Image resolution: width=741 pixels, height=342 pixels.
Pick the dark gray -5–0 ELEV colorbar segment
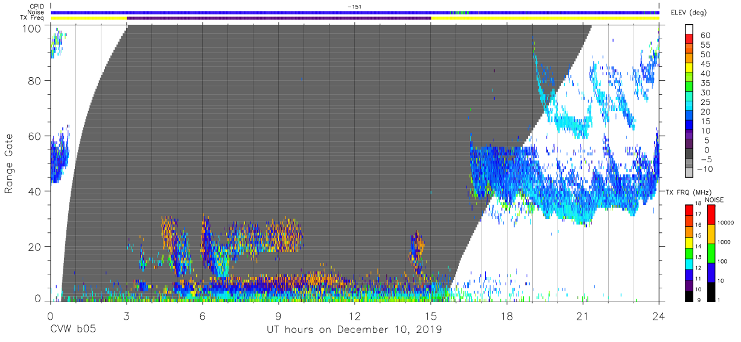pos(689,154)
